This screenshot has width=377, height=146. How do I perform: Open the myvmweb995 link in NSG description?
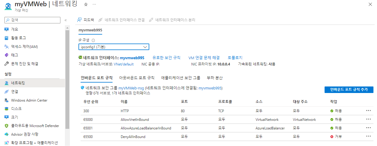pos(209,88)
